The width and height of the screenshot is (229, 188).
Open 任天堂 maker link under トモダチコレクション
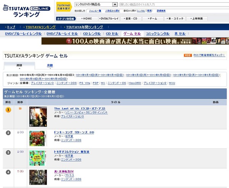(69, 156)
